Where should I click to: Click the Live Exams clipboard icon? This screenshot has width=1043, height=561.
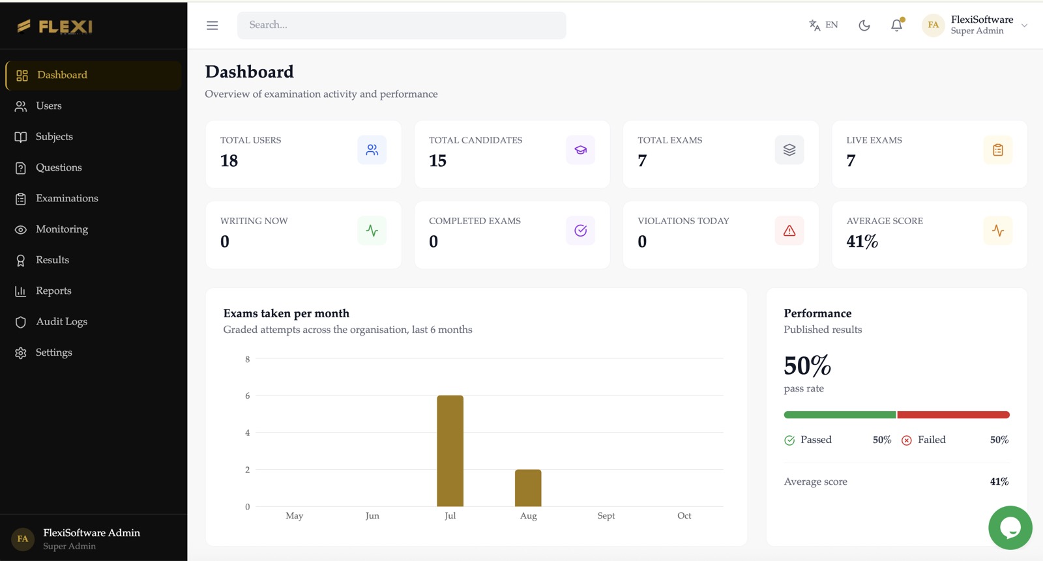[998, 150]
